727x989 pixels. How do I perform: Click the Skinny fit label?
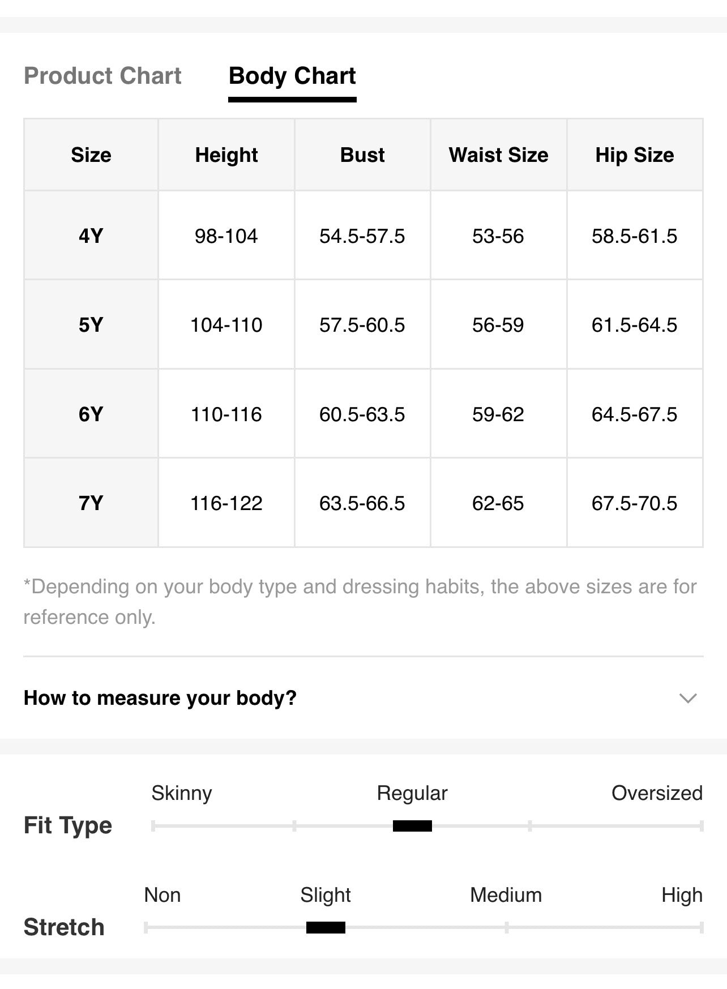(182, 793)
